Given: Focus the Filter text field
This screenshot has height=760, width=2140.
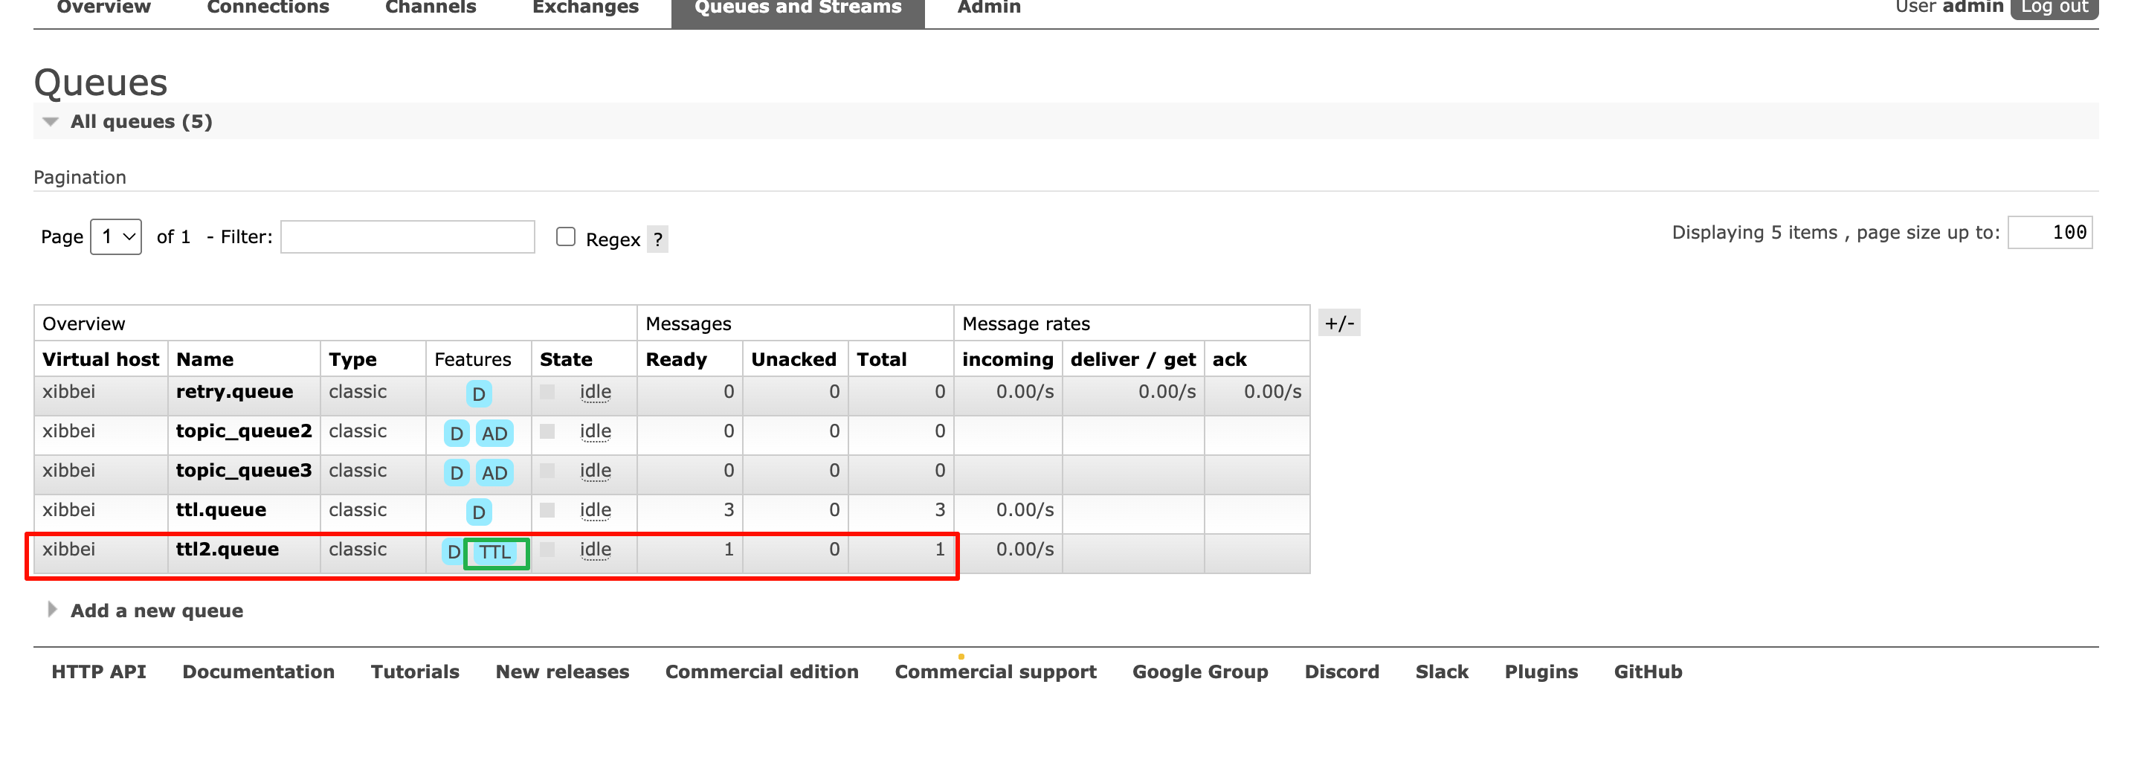Looking at the screenshot, I should [407, 236].
